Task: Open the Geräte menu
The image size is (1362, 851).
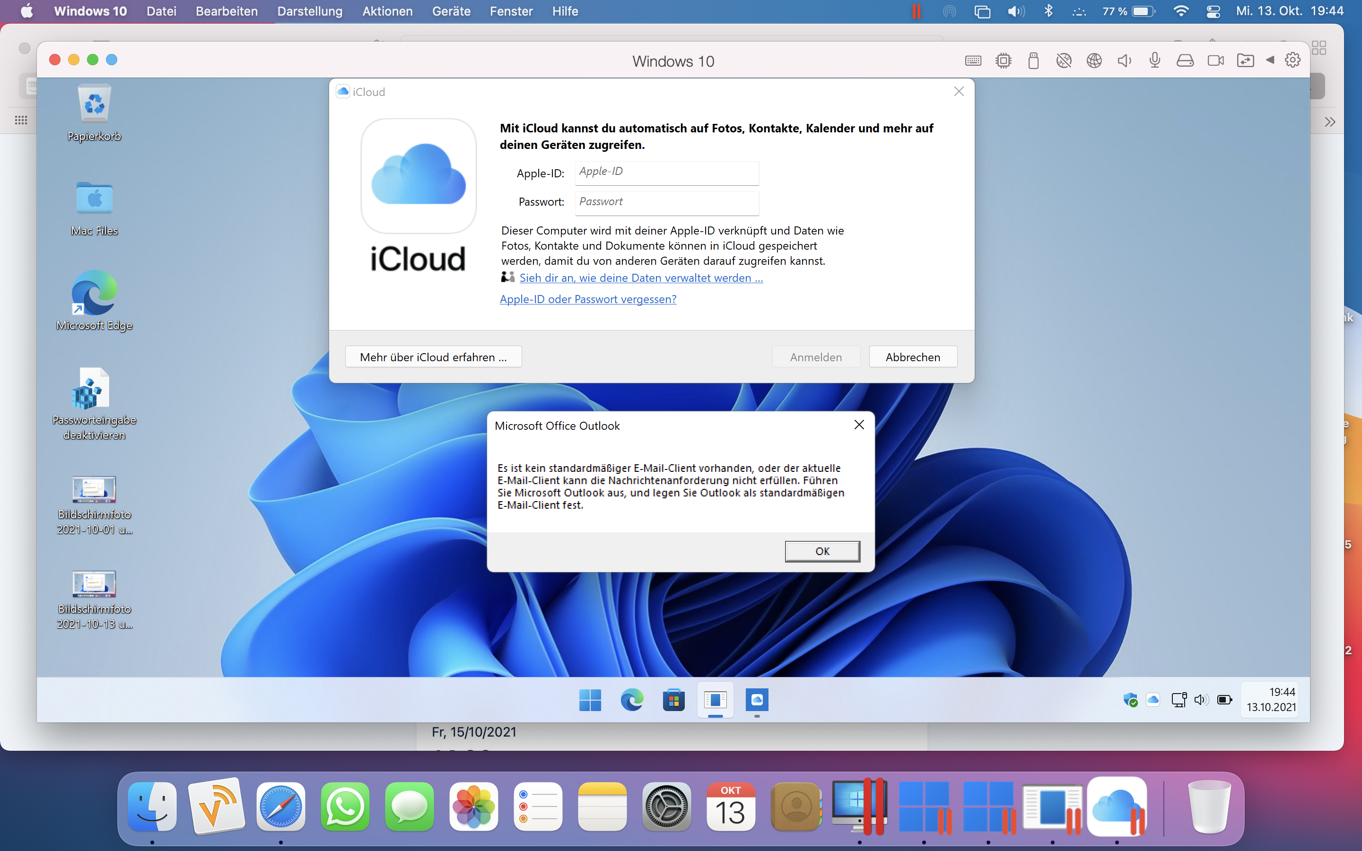Action: [451, 11]
